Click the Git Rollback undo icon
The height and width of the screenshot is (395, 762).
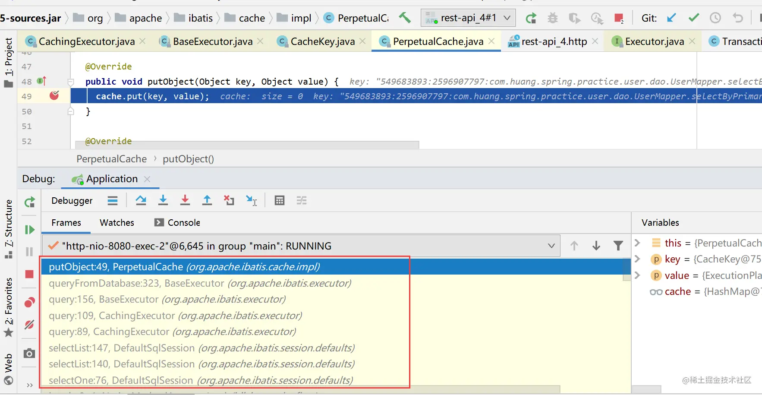click(x=738, y=18)
